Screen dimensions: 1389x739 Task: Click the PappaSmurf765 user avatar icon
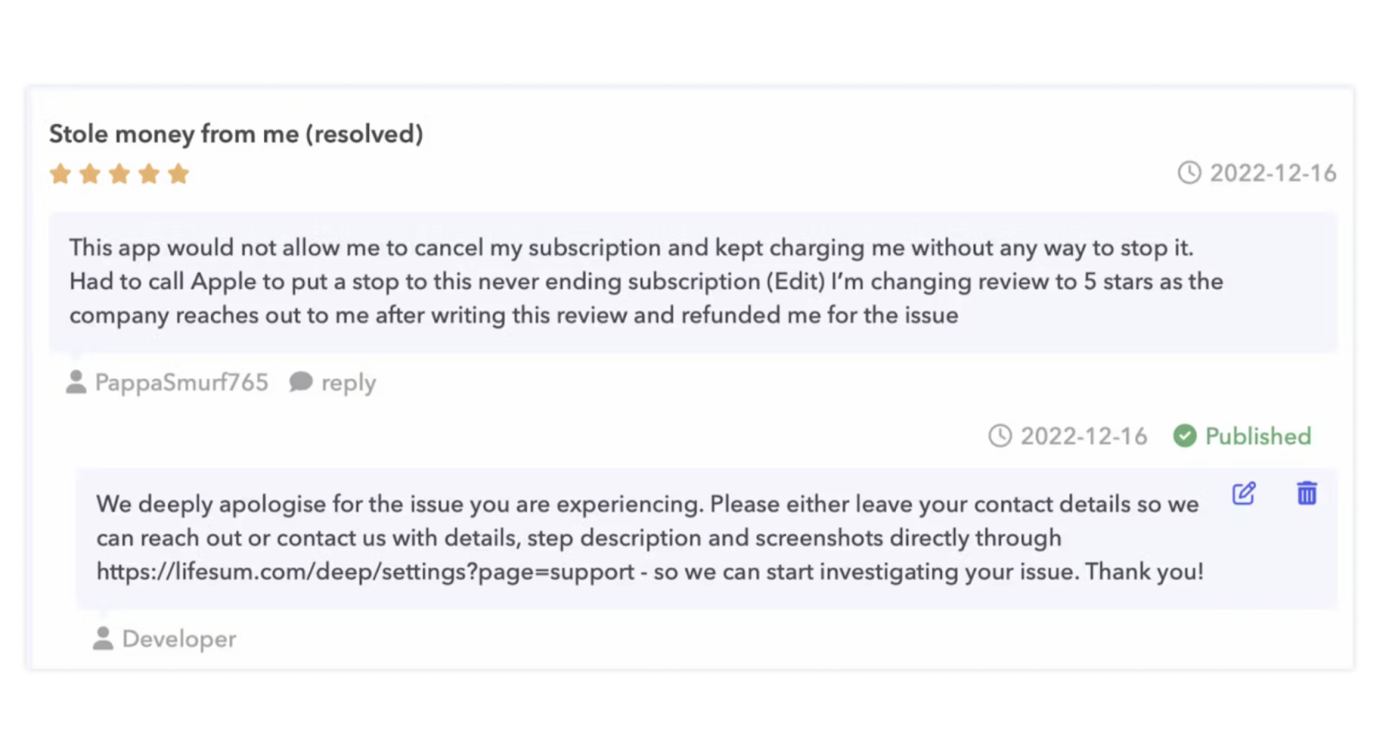(76, 382)
